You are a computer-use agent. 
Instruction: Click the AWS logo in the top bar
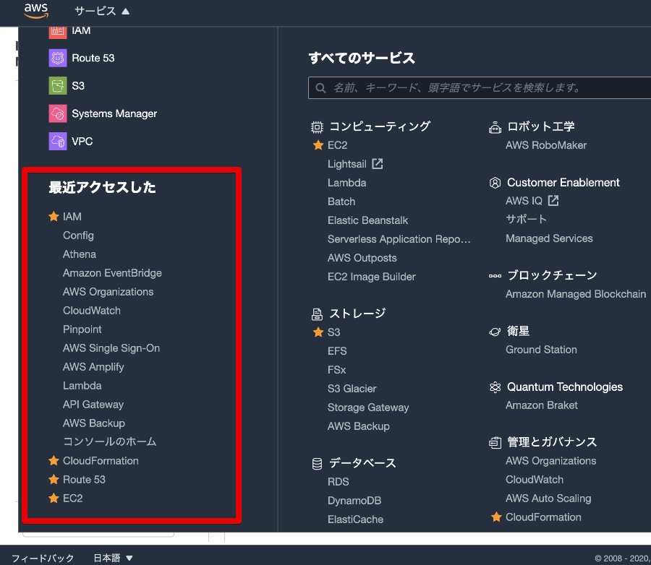35,11
